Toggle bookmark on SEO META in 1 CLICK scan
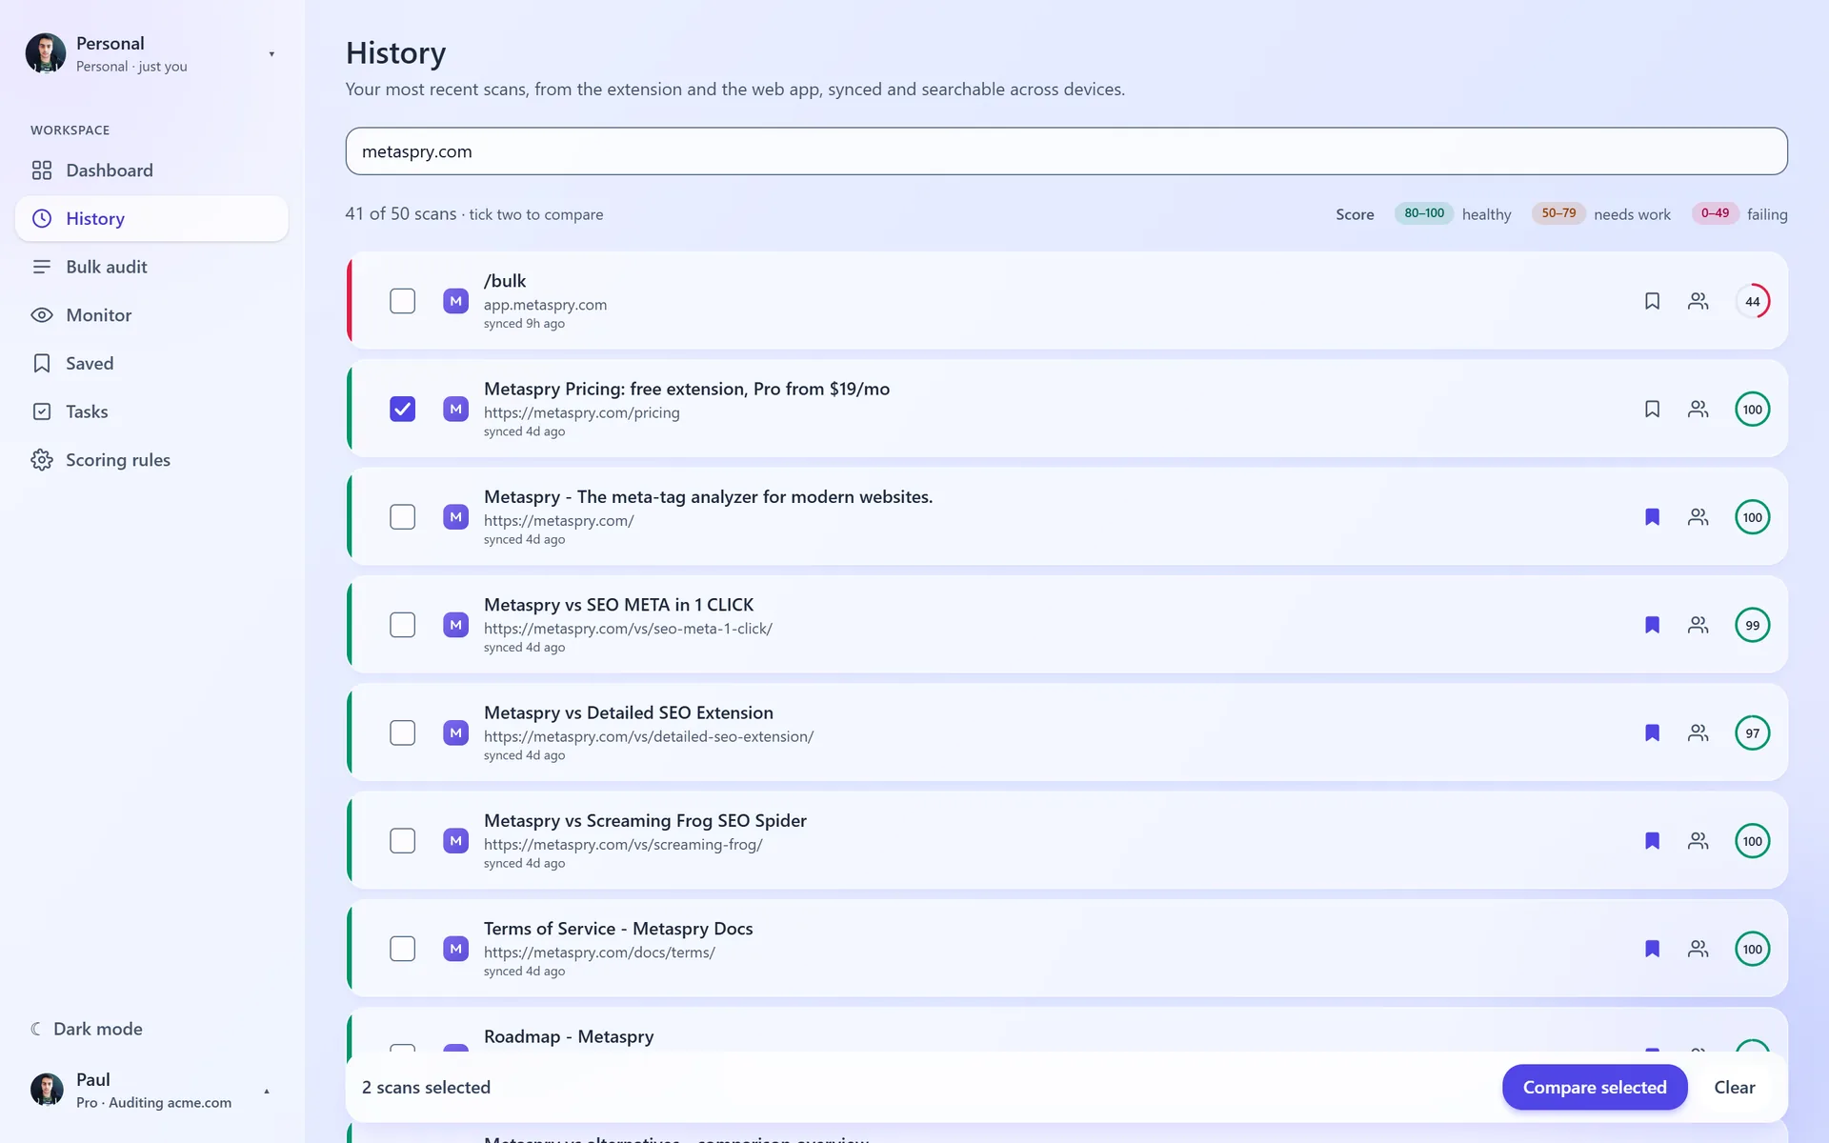1829x1143 pixels. click(1652, 625)
